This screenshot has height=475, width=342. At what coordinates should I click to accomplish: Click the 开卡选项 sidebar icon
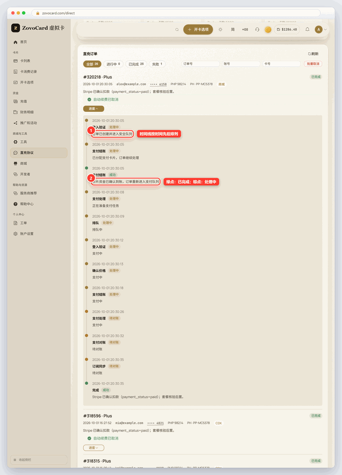[x=16, y=82]
